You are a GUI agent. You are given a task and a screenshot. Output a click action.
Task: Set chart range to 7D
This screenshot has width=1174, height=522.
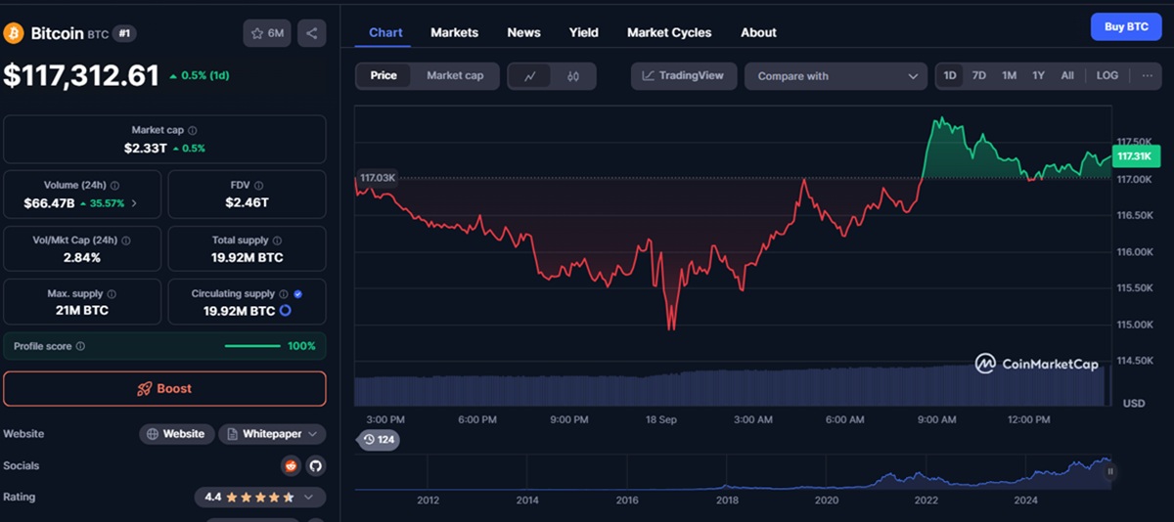[979, 75]
